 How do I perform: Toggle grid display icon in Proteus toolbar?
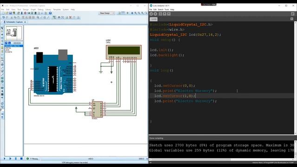[x=123, y=13]
